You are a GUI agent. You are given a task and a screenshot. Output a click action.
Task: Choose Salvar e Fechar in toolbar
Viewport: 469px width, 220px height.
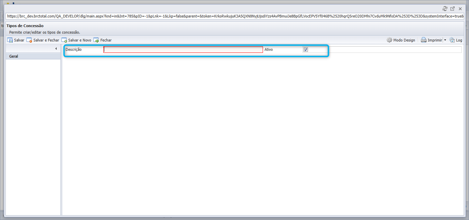[x=43, y=40]
